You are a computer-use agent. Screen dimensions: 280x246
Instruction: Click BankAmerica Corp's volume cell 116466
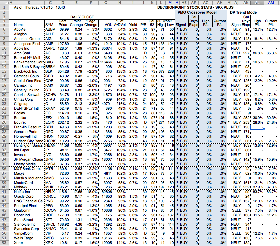(106, 62)
